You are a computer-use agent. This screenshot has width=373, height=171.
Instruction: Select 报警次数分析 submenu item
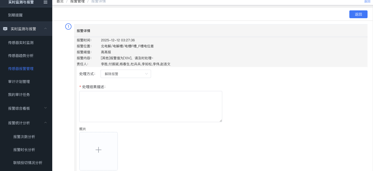24,137
